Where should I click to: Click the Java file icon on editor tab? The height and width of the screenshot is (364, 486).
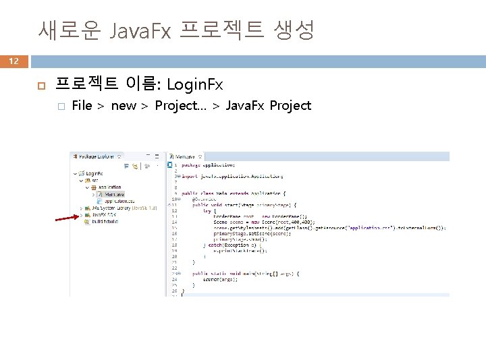171,156
